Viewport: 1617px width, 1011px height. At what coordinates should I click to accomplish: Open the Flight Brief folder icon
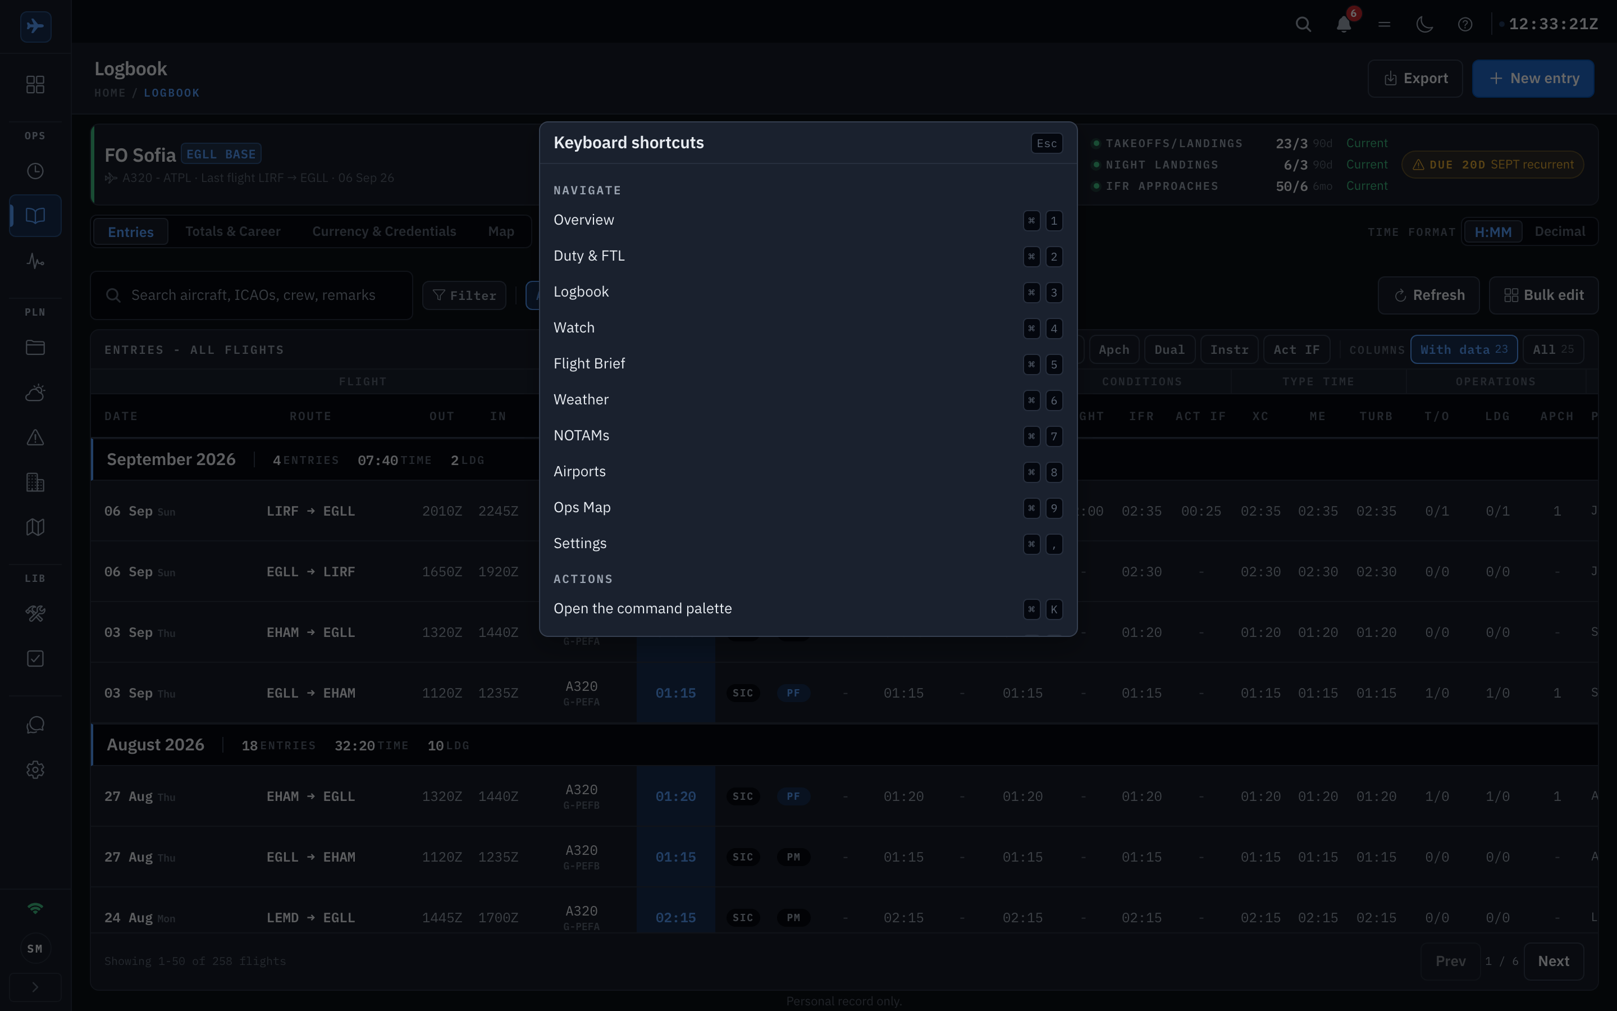pyautogui.click(x=35, y=348)
